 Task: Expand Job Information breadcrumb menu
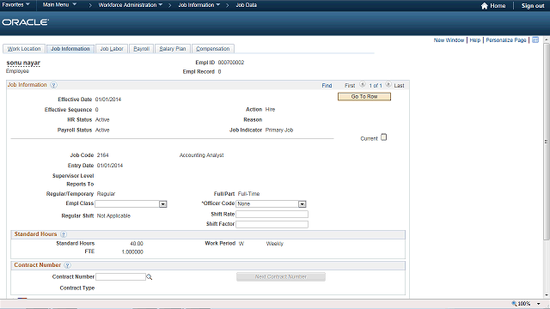[199, 5]
